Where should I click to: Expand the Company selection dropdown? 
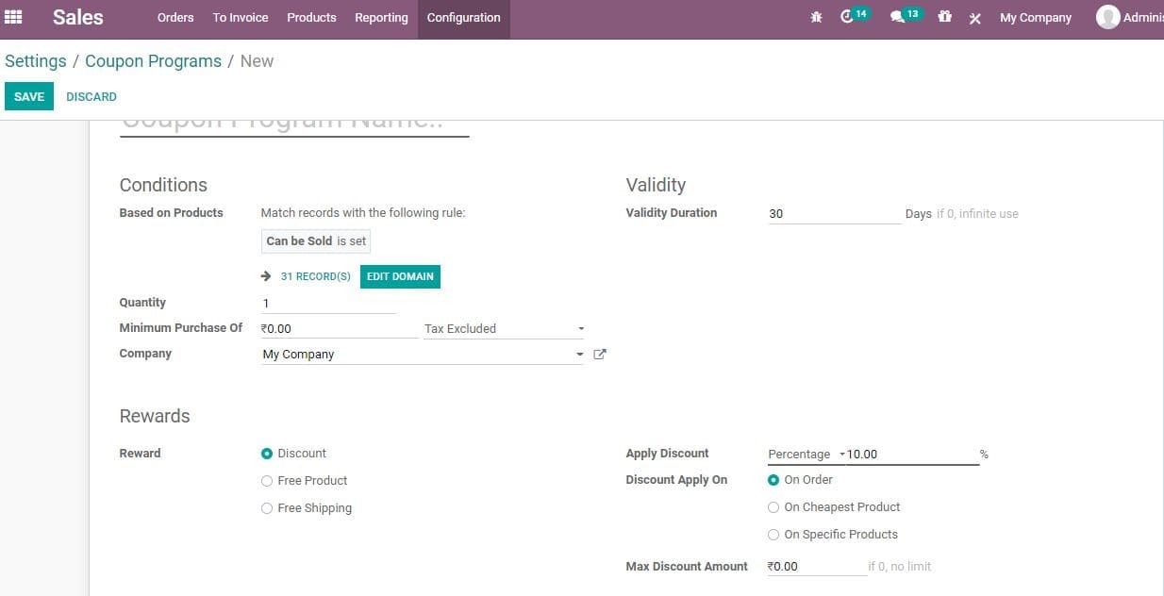tap(580, 354)
